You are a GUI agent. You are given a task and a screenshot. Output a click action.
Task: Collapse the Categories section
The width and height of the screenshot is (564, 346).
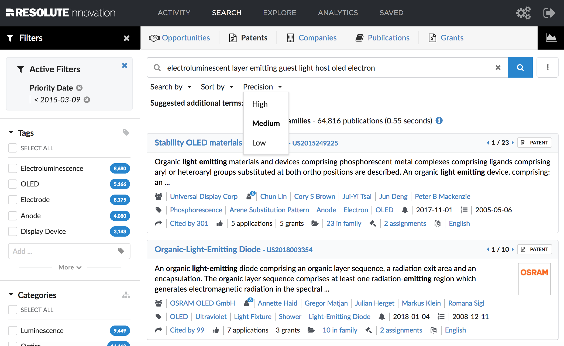tap(11, 295)
